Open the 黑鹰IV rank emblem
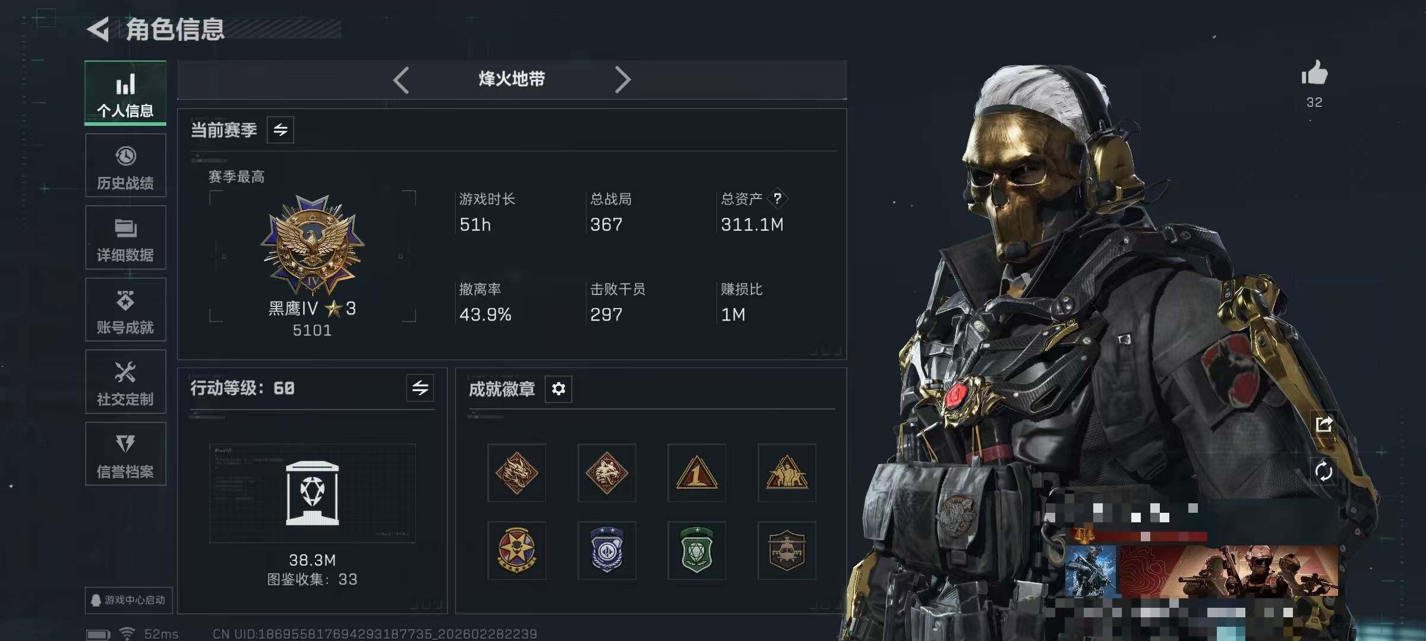 click(313, 245)
